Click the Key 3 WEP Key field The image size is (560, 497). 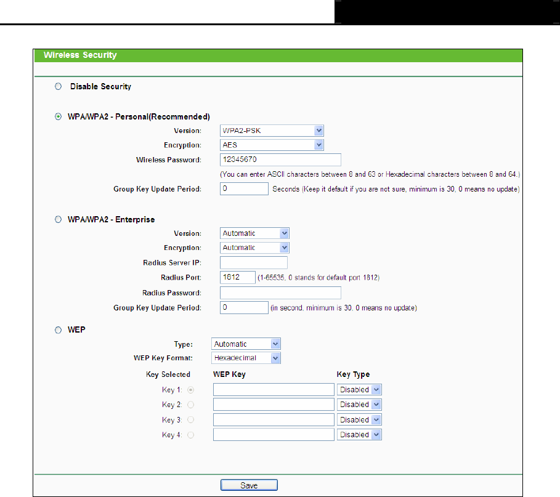274,419
